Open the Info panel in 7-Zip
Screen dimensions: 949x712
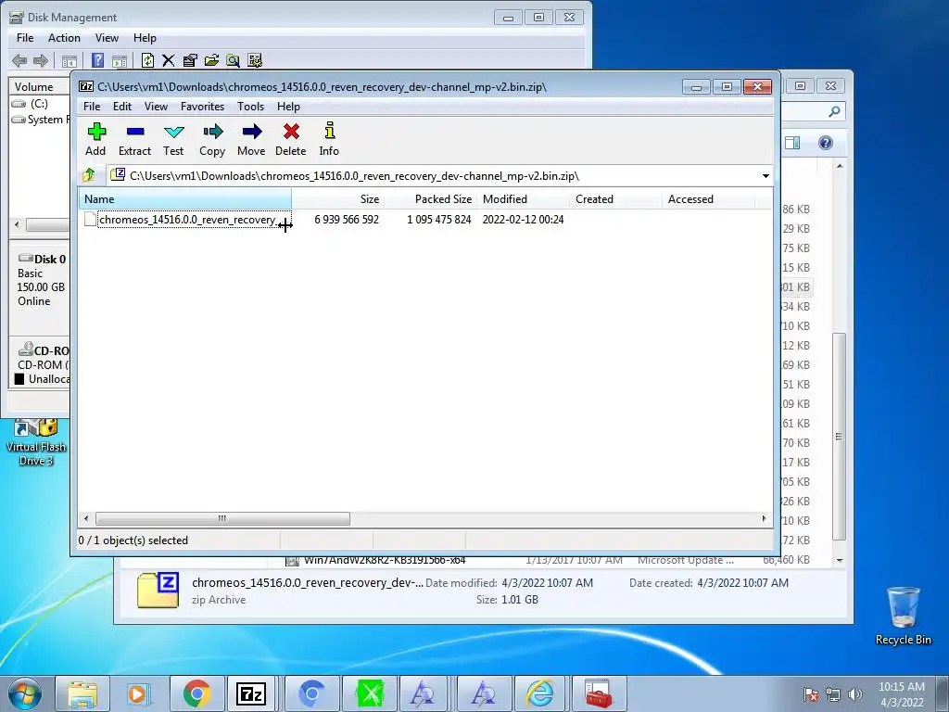click(329, 139)
